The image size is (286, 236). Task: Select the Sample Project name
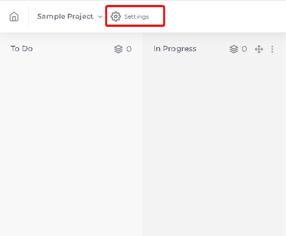(x=65, y=17)
